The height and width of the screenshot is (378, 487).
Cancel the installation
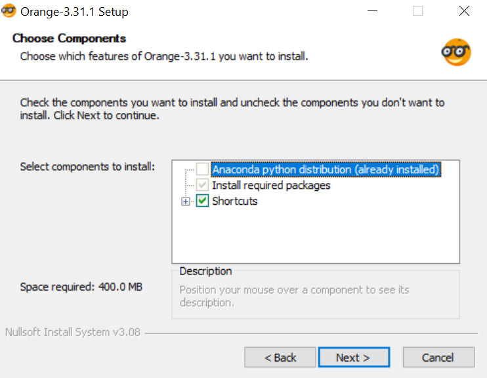tap(438, 358)
